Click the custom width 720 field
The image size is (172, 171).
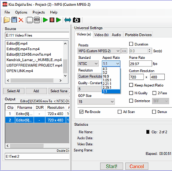(136, 77)
